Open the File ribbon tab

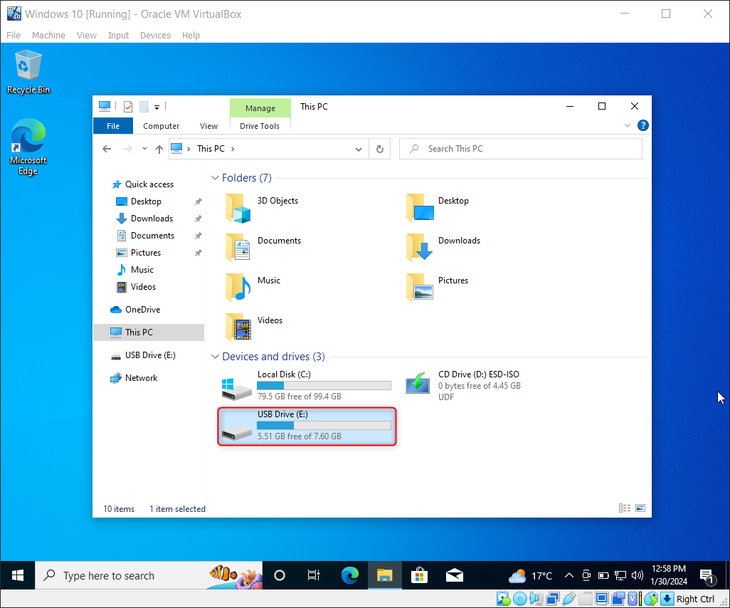point(113,126)
